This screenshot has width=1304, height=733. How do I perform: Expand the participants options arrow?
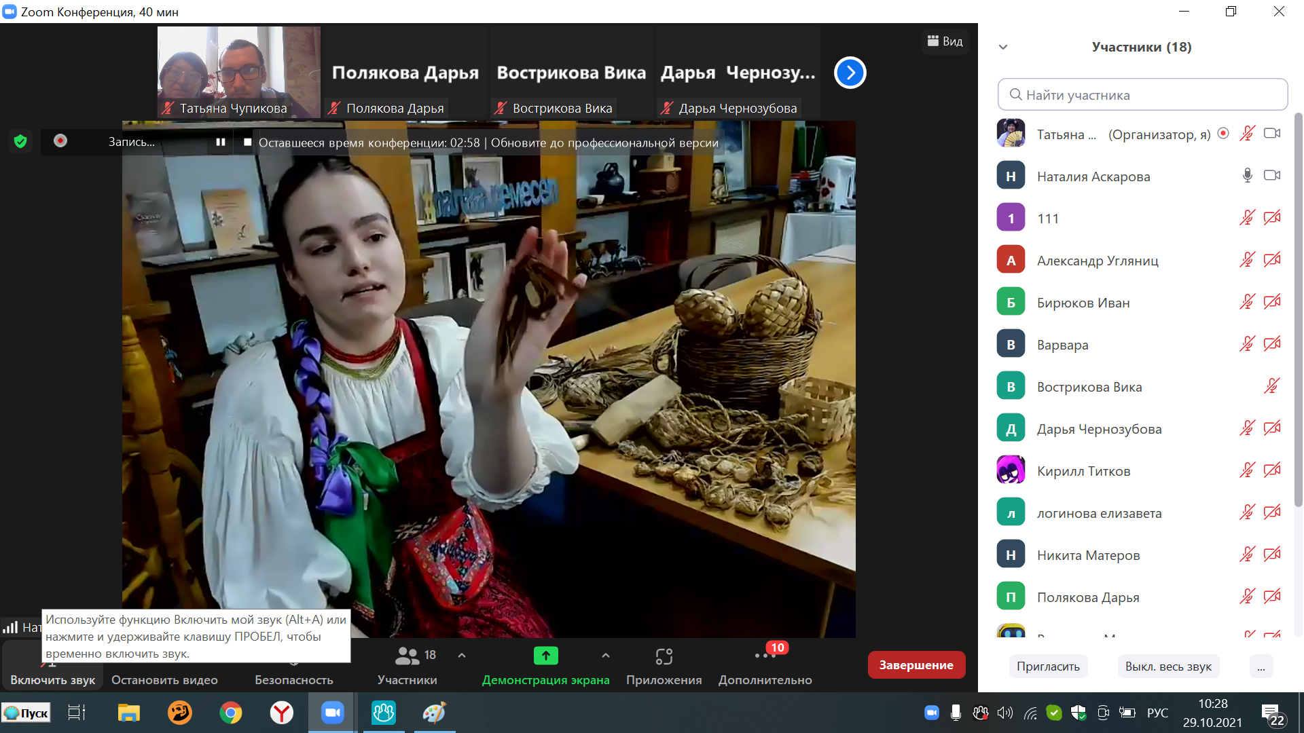462,656
